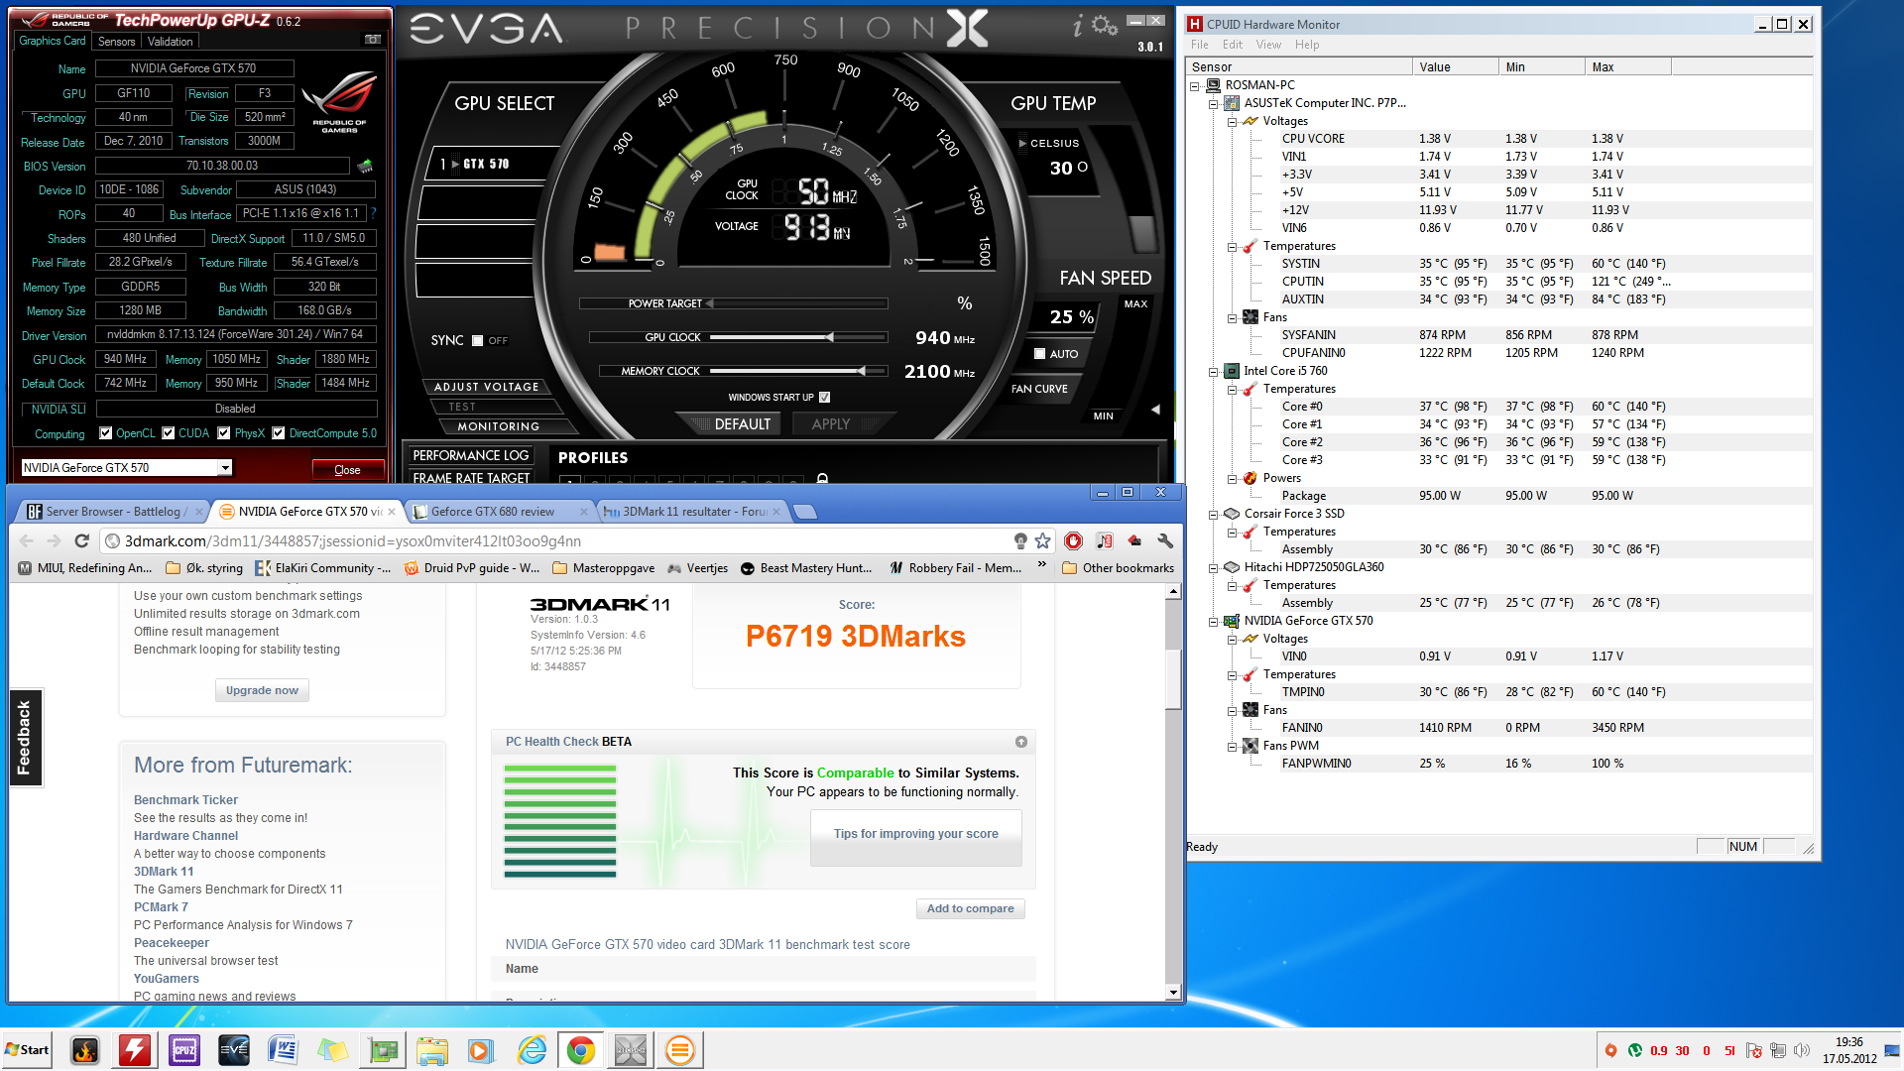Toggle the OpenCL checkbox in GPU-Z

(x=106, y=433)
